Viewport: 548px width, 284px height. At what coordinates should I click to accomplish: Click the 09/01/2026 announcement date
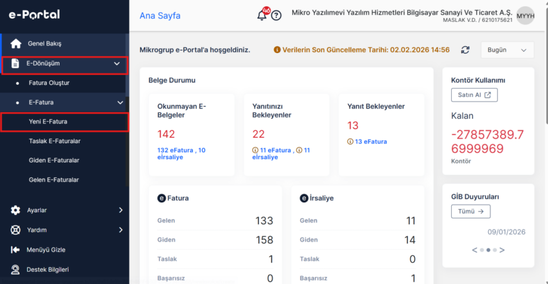[506, 232]
